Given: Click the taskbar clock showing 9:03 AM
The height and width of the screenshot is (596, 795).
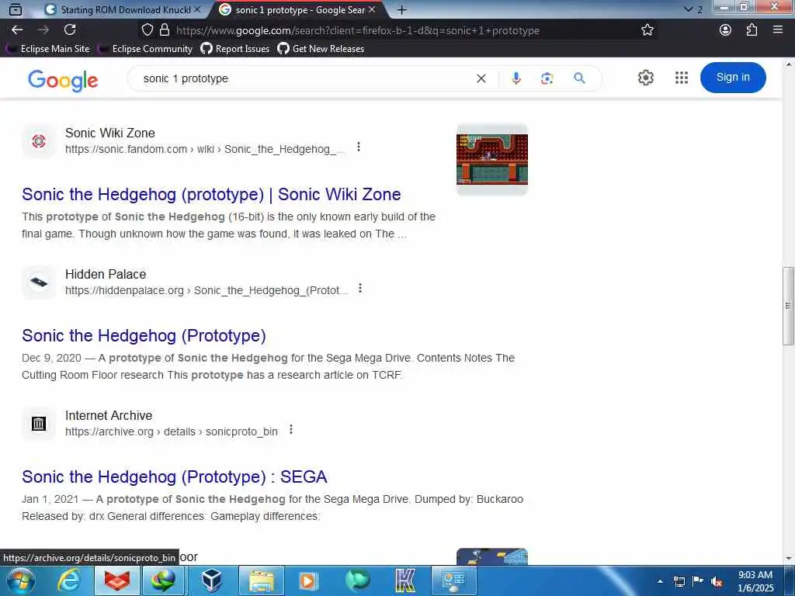Looking at the screenshot, I should [755, 581].
